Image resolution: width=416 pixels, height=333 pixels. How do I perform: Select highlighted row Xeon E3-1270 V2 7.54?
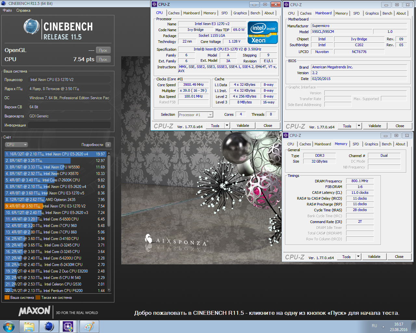[x=55, y=206]
